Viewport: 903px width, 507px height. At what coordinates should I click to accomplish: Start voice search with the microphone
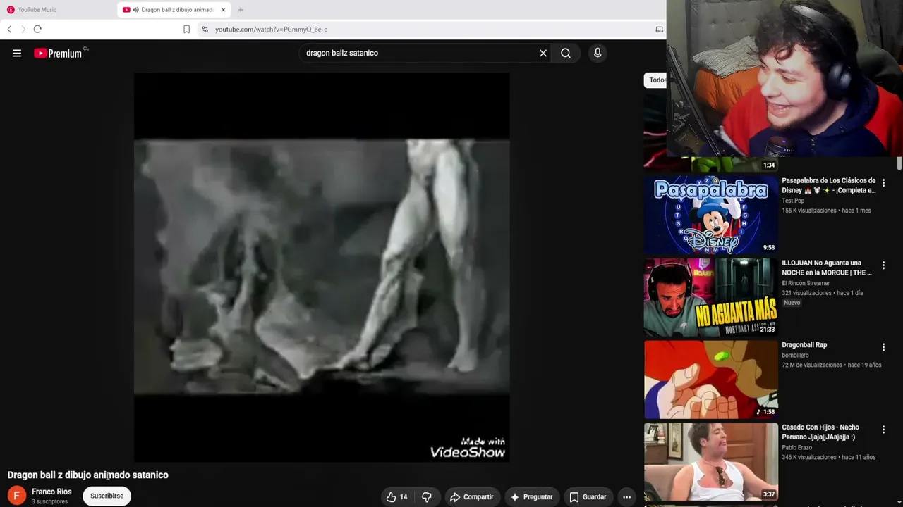[598, 53]
